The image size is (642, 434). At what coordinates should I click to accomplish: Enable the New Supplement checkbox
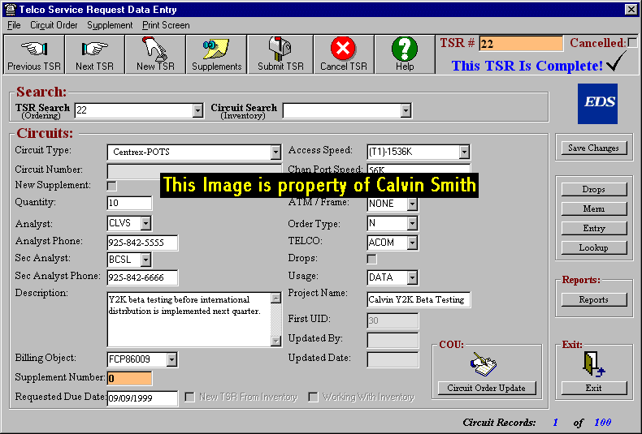point(112,186)
